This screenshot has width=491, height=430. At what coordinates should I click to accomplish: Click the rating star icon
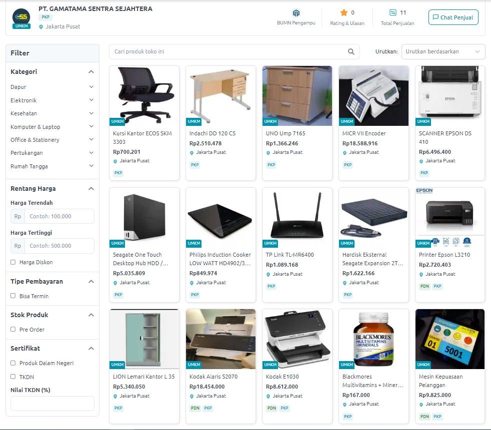tap(344, 12)
